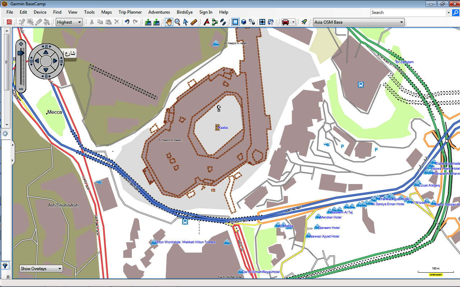Click the red striped icon at toolbar start
Image resolution: width=460 pixels, height=287 pixels.
pos(9,22)
